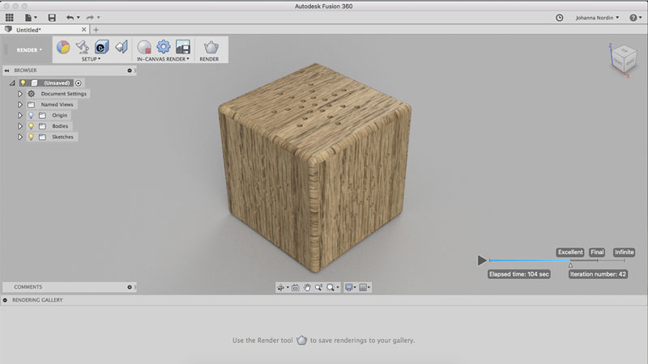Resume rendering with the play button
648x364 pixels.
point(482,260)
